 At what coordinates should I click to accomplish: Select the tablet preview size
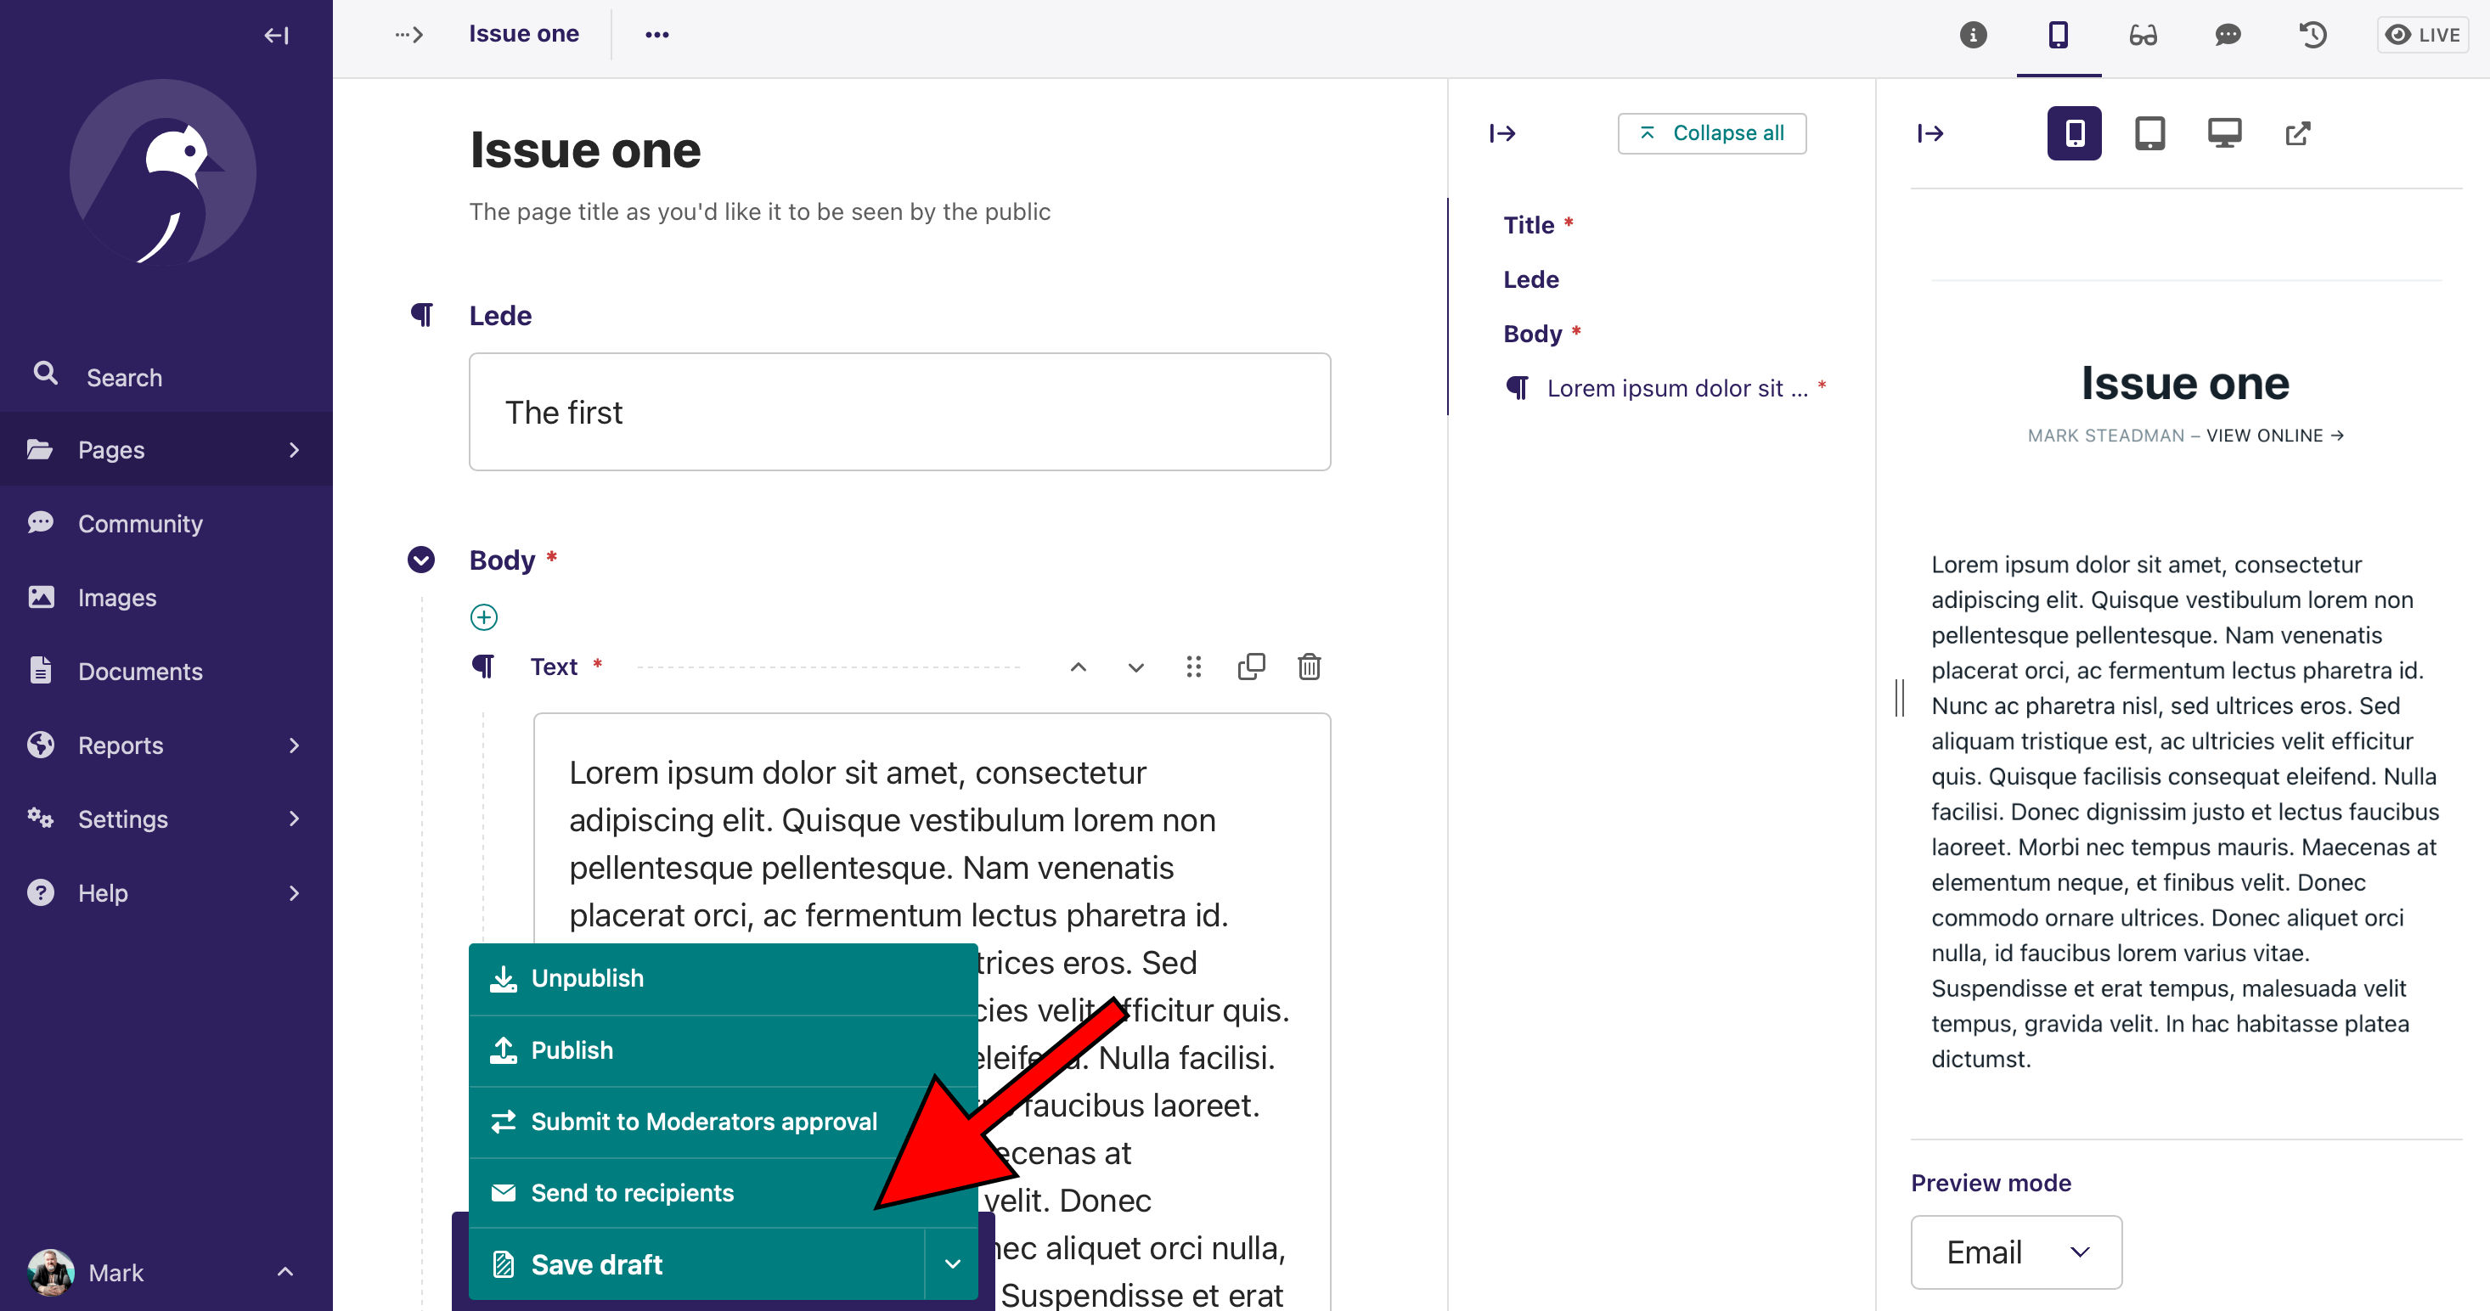(2149, 132)
